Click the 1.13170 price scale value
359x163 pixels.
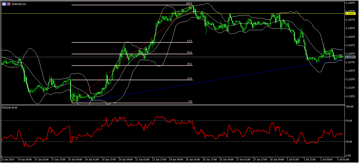coord(351,45)
